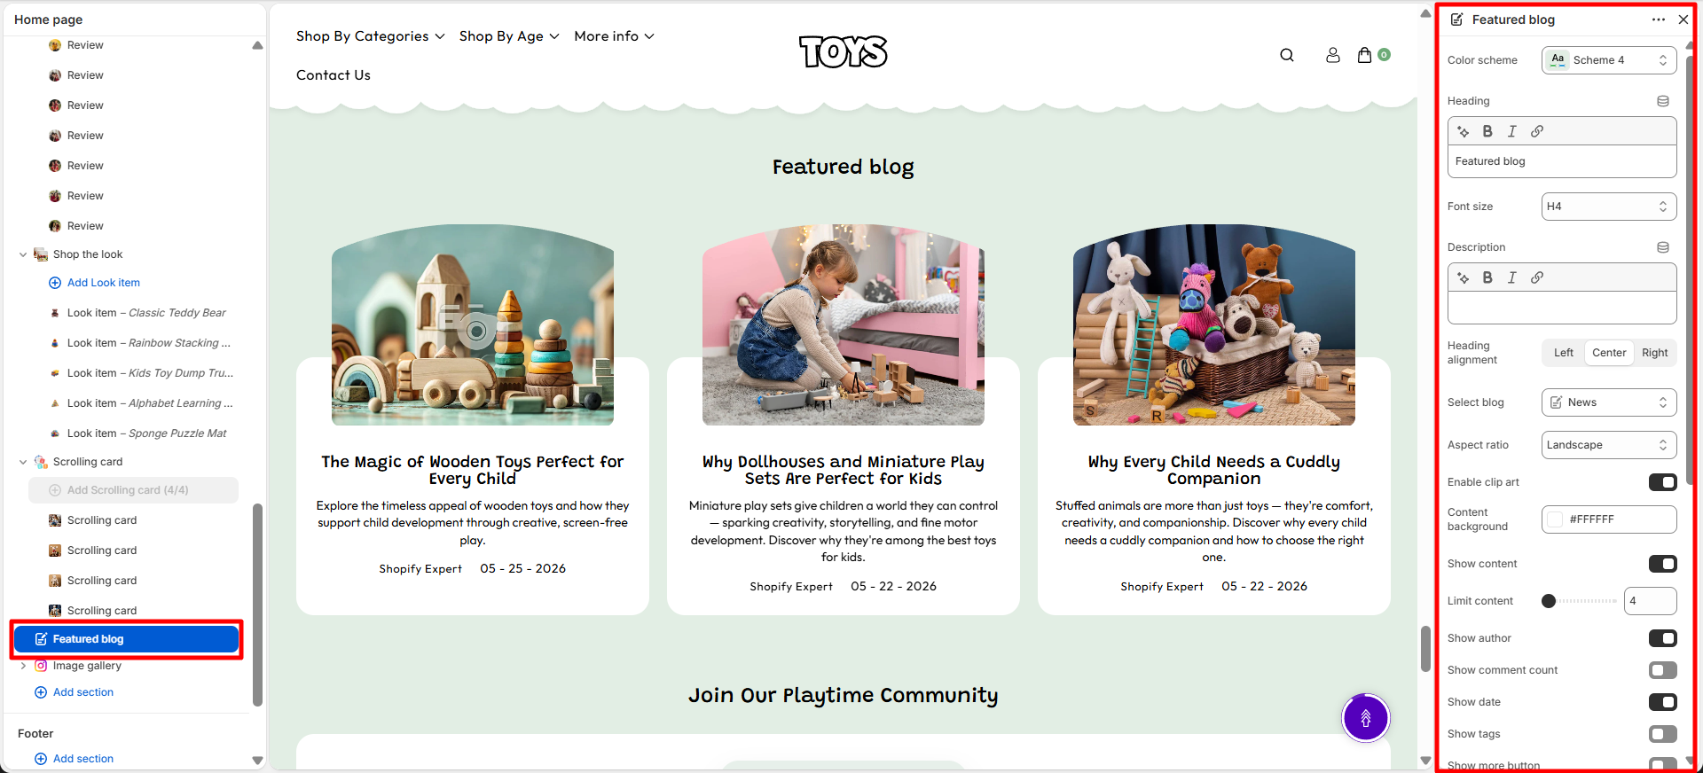This screenshot has width=1703, height=773.
Task: Click Add section under Footer
Action: 83,759
